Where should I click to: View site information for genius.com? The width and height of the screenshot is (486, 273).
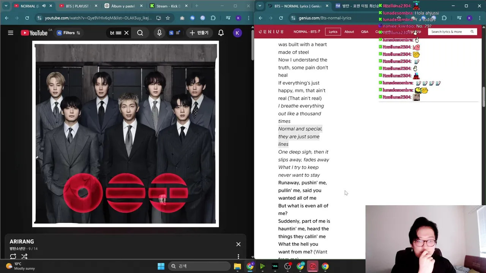pyautogui.click(x=293, y=18)
